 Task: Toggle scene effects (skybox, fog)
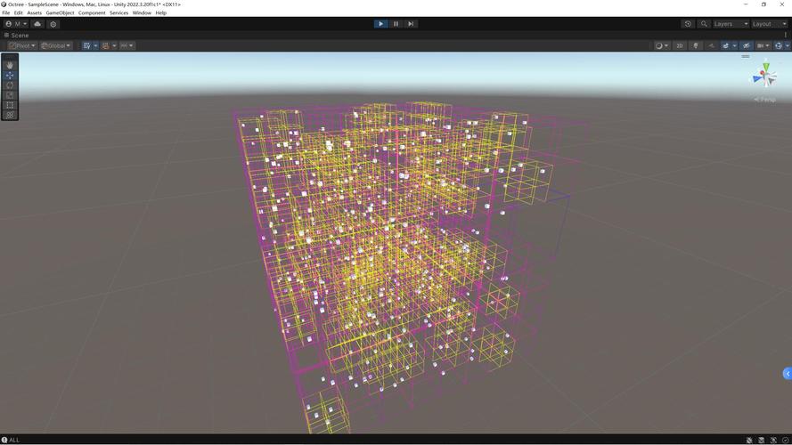726,45
